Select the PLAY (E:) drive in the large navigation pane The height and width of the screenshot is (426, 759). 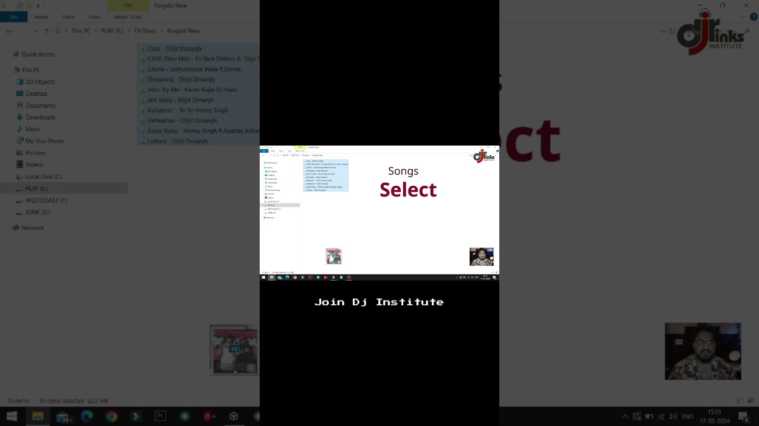coord(63,188)
